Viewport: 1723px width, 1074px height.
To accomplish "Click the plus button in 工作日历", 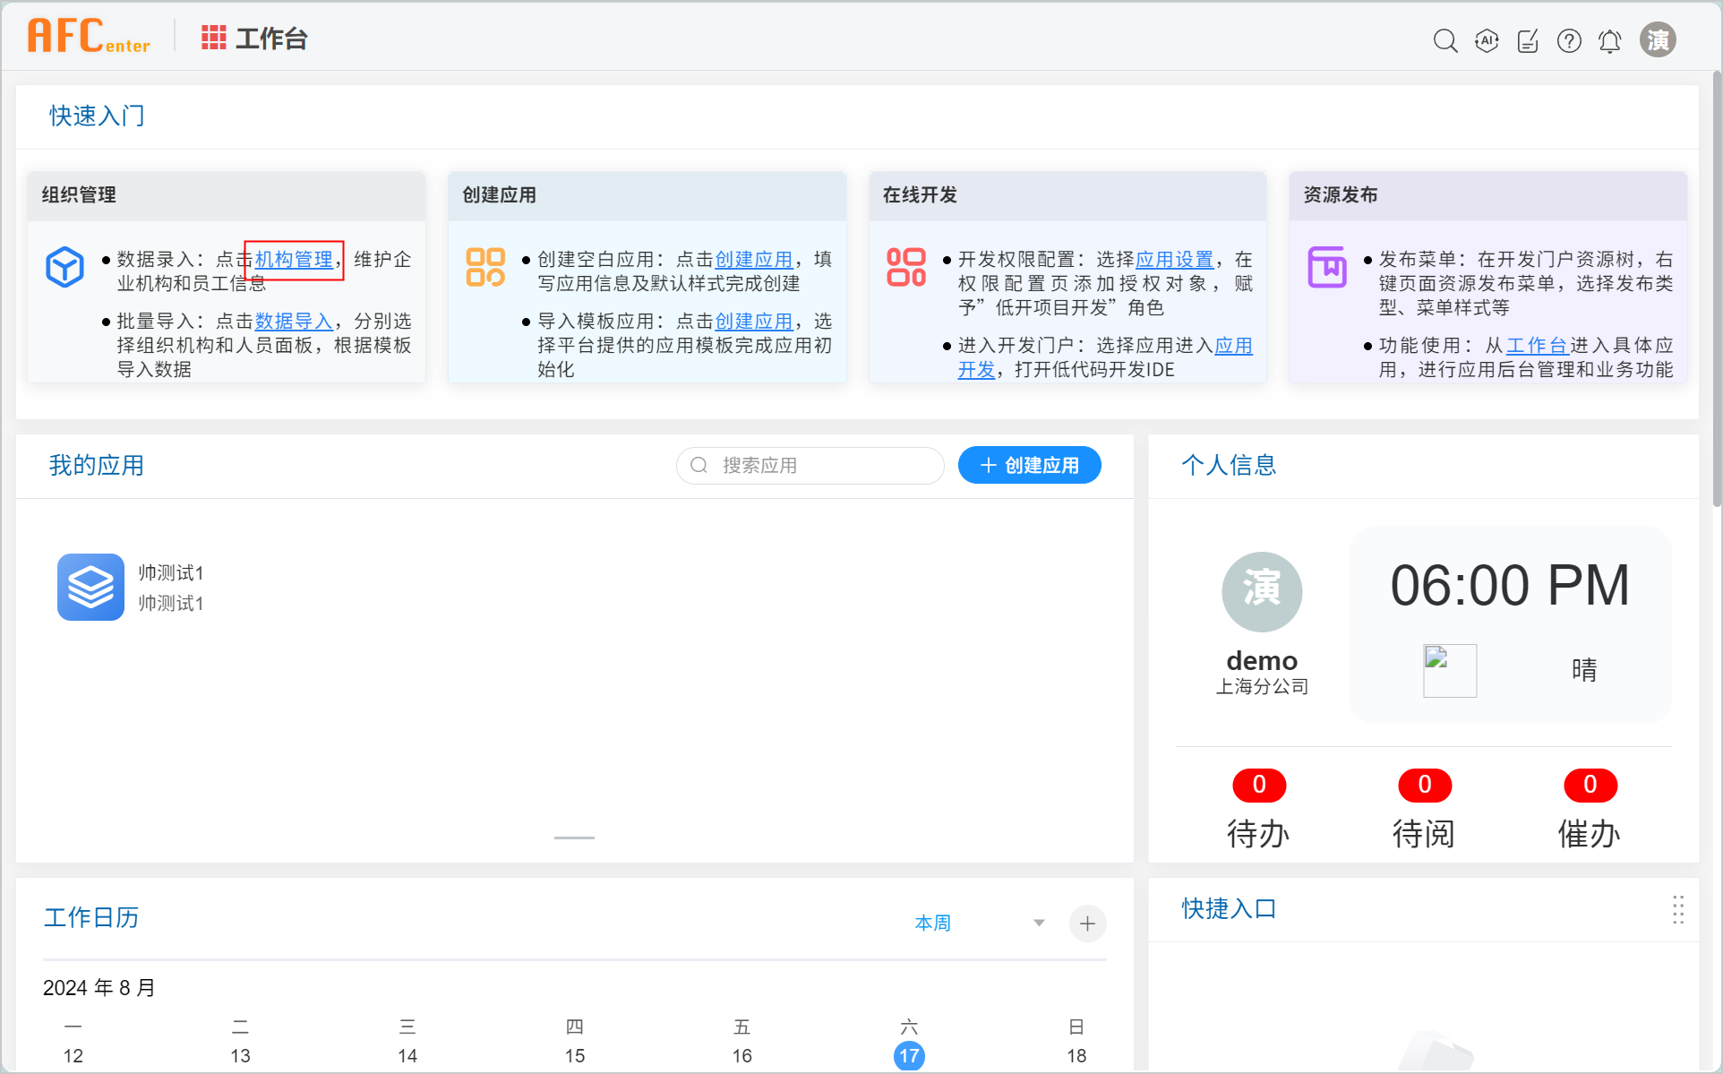I will [x=1087, y=924].
